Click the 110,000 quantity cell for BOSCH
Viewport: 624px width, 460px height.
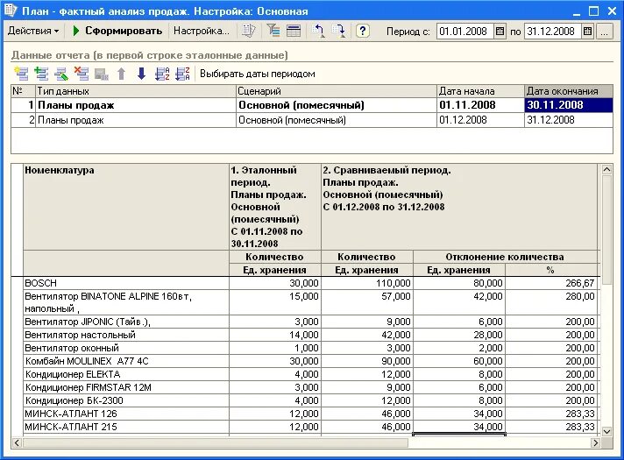[x=367, y=283]
